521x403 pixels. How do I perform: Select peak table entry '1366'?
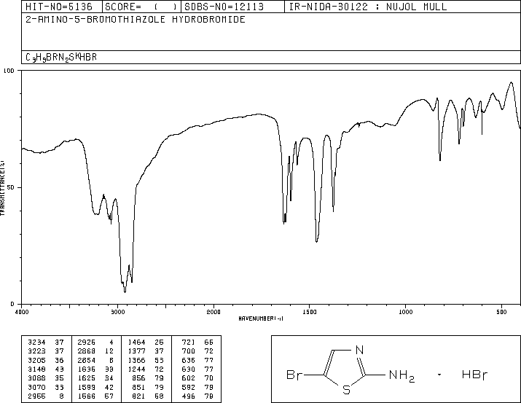tap(136, 360)
